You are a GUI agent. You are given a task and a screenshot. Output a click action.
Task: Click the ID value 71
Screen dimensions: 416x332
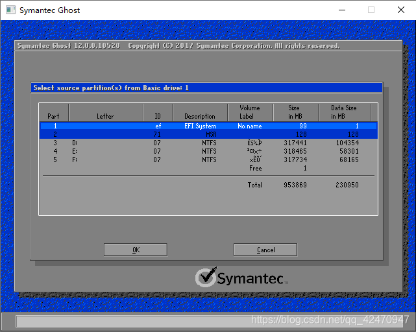click(x=157, y=134)
